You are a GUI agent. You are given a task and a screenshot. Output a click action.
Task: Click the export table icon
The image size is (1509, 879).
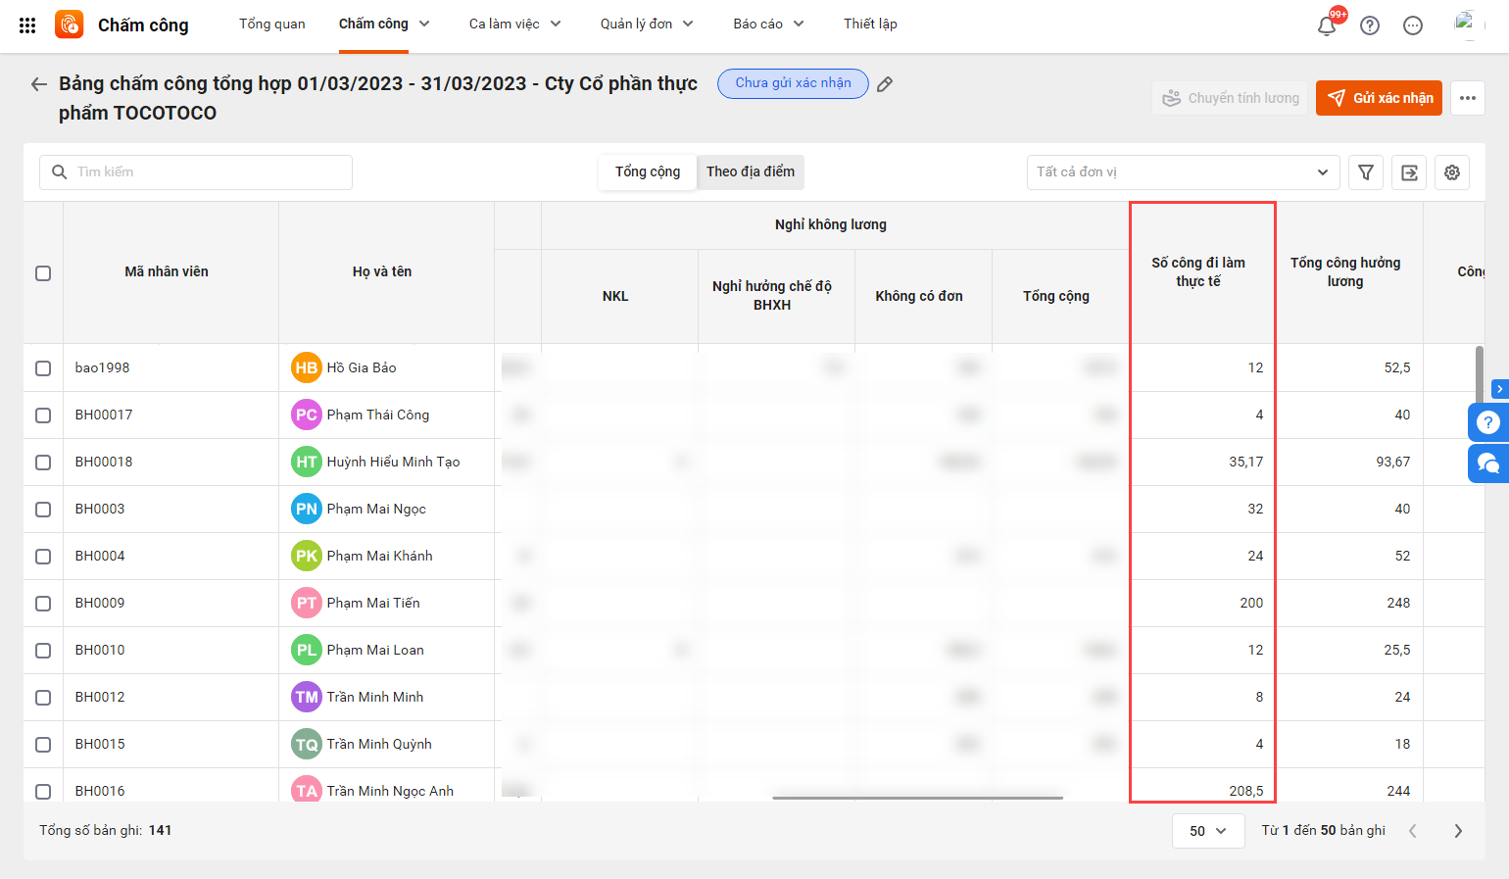click(x=1409, y=172)
